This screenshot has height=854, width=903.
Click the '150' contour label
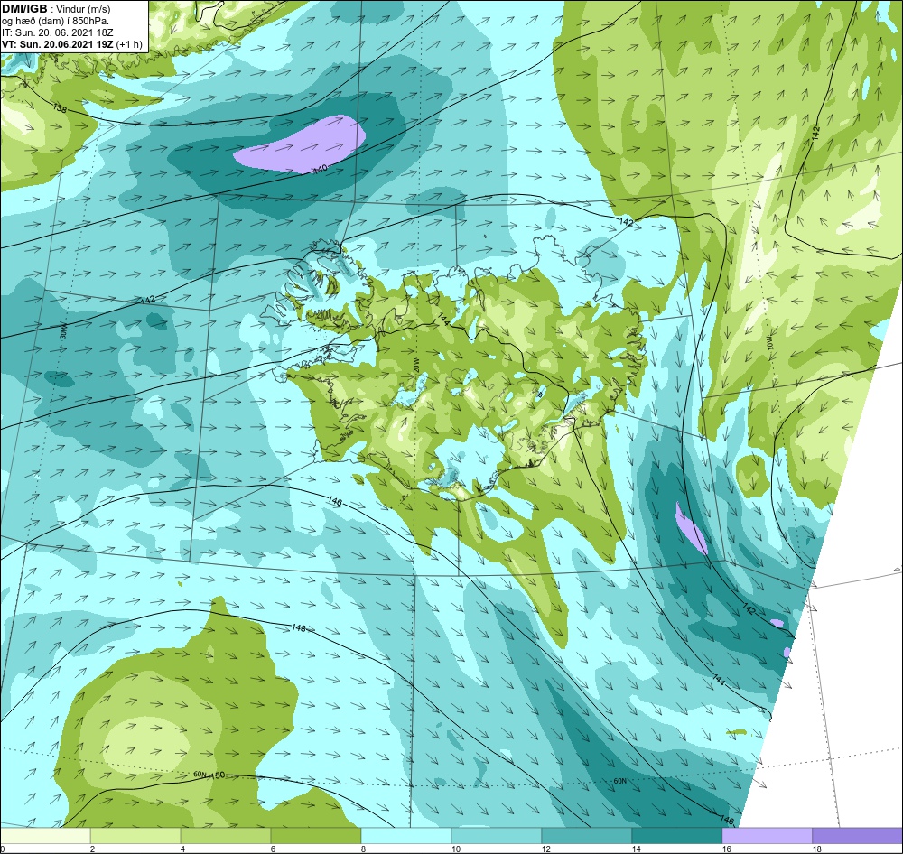(219, 775)
